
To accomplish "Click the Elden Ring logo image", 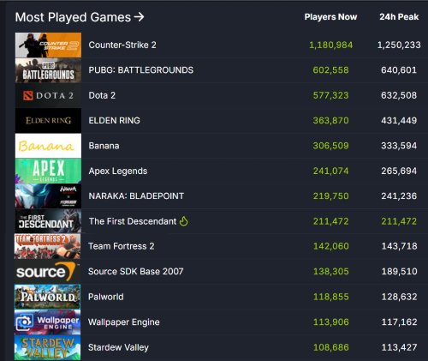I will [x=48, y=121].
